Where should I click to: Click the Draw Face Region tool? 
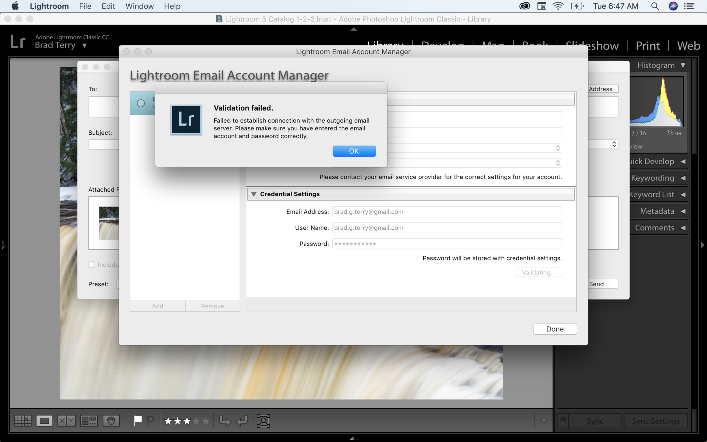(263, 421)
